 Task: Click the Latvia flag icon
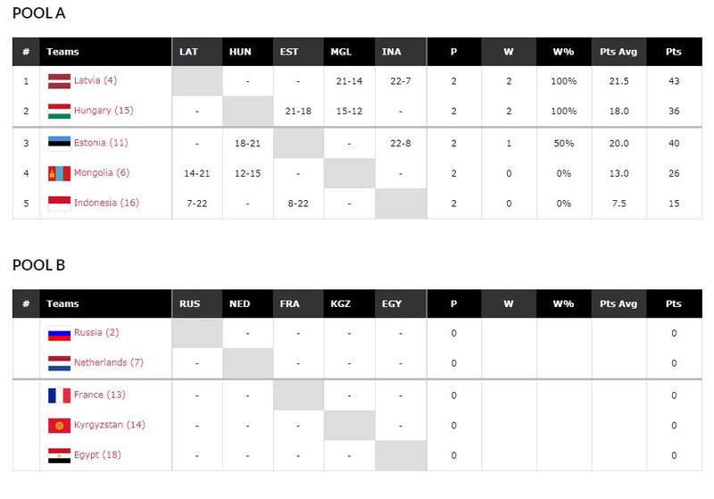click(x=59, y=81)
